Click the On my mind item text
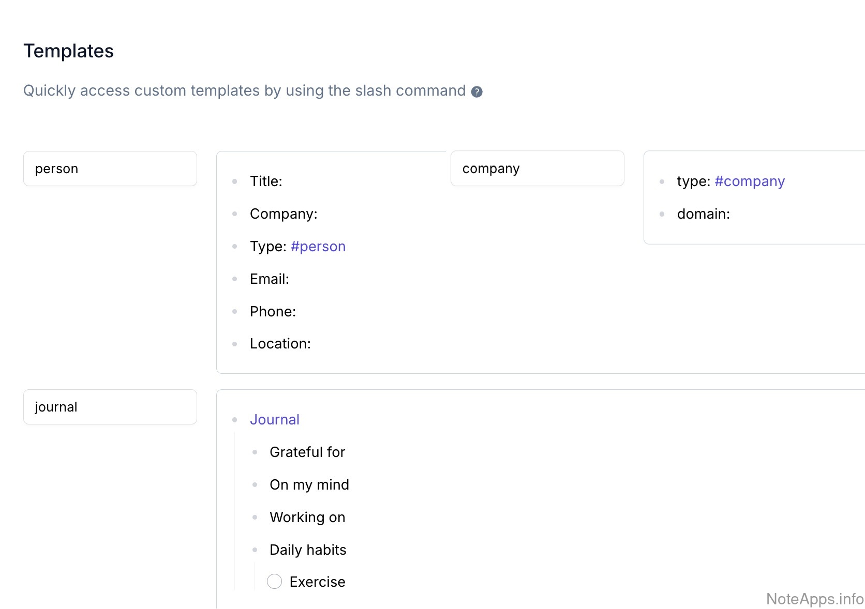Image resolution: width=865 pixels, height=609 pixels. pos(309,485)
